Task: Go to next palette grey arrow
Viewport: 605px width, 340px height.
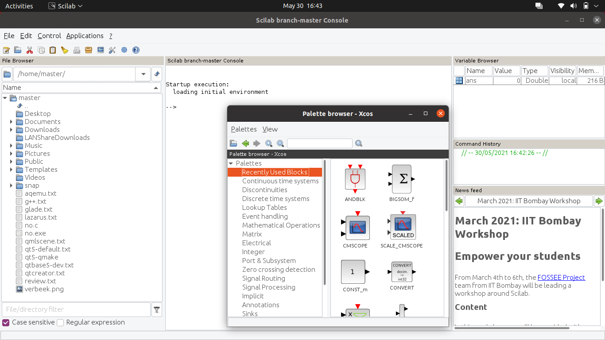Action: pos(257,143)
